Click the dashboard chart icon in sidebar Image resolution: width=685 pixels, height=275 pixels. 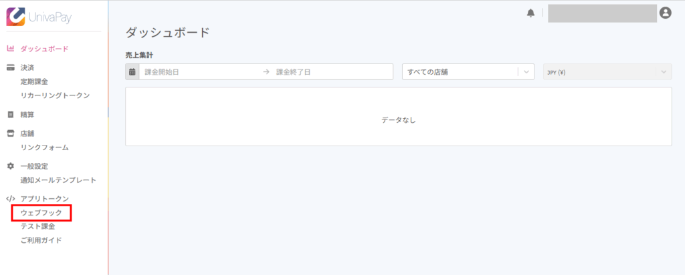pos(11,49)
